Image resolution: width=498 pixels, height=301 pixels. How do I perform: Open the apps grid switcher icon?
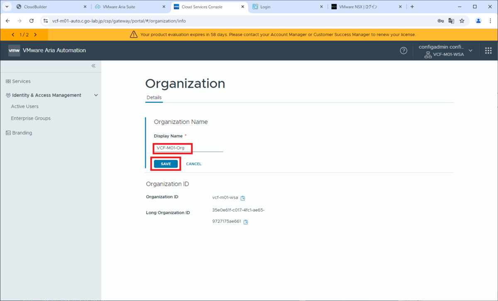point(488,51)
